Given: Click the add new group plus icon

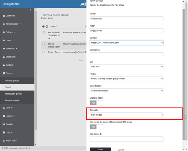Looking at the screenshot, I should click(43, 27).
